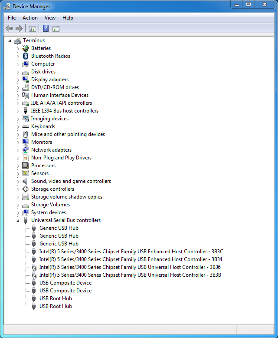Viewport: 278px width, 338px height.
Task: Expand the Computer category
Action: 18,64
